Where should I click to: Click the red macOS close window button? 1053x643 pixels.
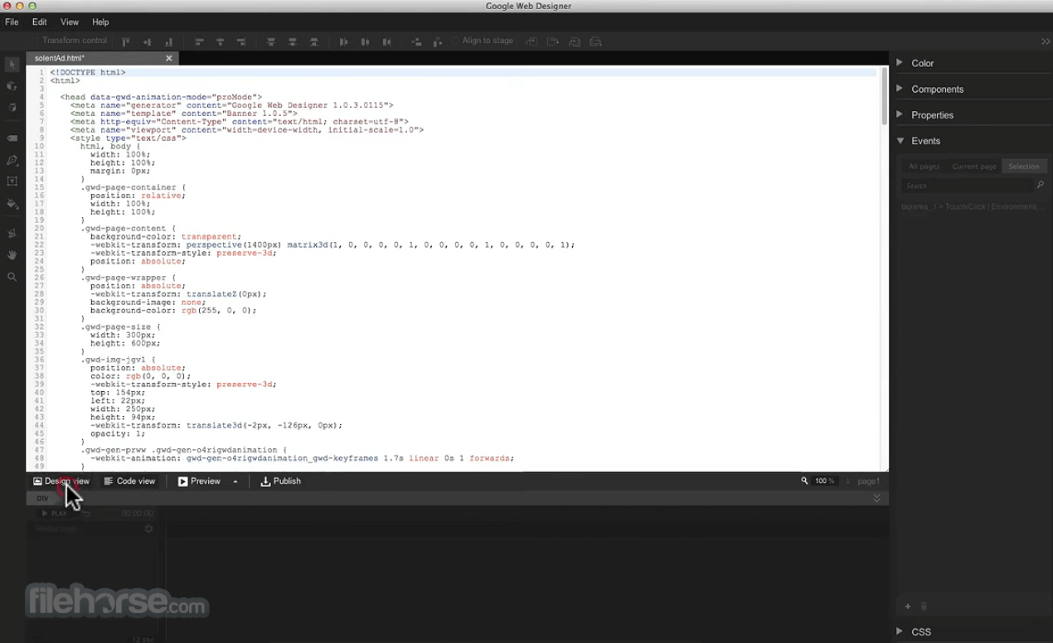coord(7,6)
